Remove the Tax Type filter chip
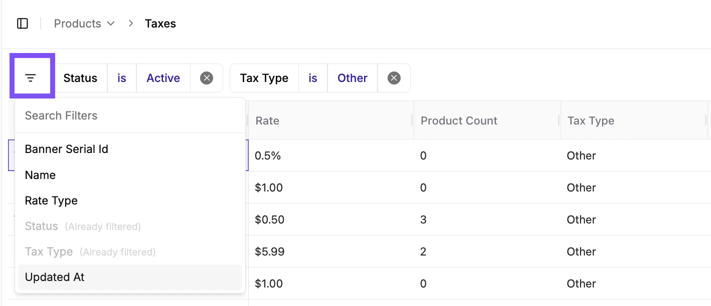The image size is (711, 306). click(x=394, y=78)
